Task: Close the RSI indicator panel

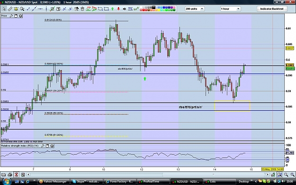Action: tap(52, 146)
